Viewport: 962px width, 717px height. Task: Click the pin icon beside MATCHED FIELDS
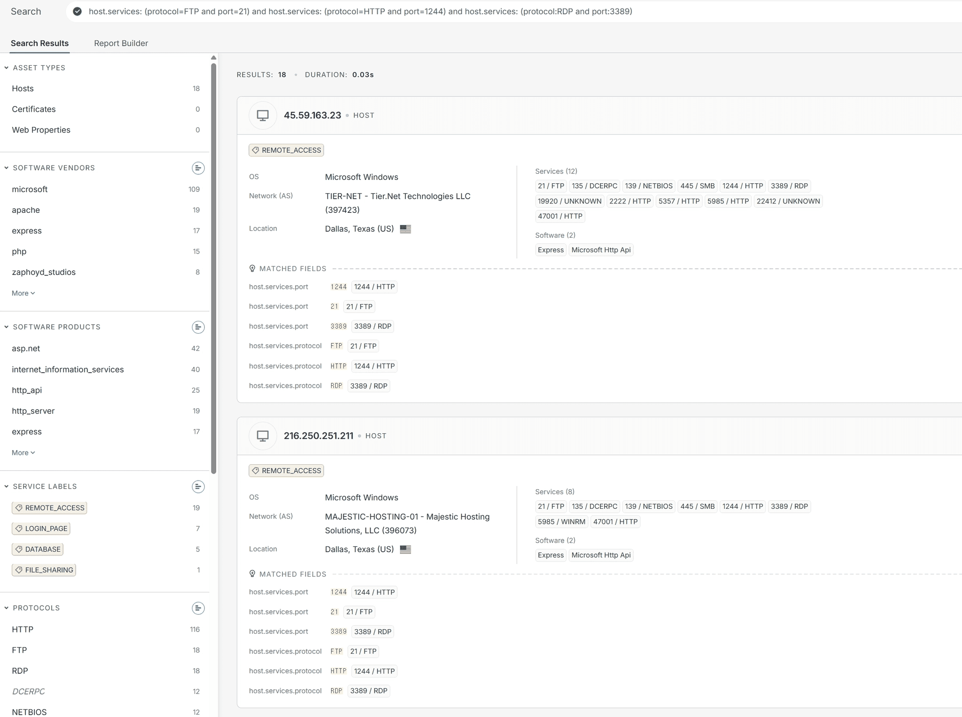pos(253,268)
